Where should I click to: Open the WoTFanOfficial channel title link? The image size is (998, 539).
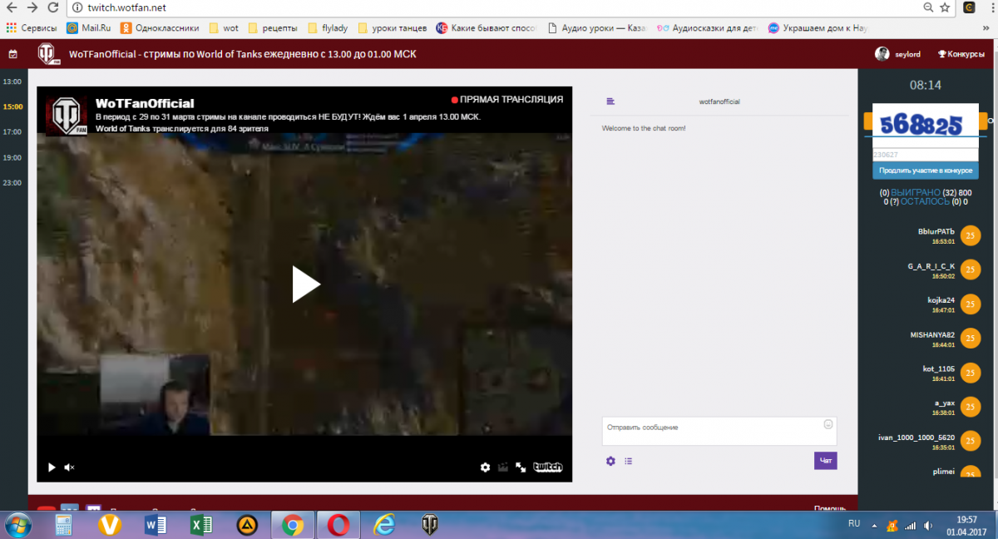[x=145, y=103]
